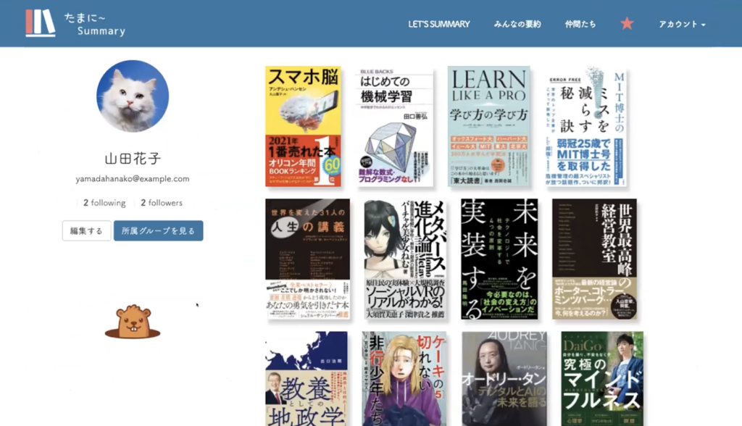Click the gopher mascot icon
742x426 pixels.
click(x=133, y=322)
